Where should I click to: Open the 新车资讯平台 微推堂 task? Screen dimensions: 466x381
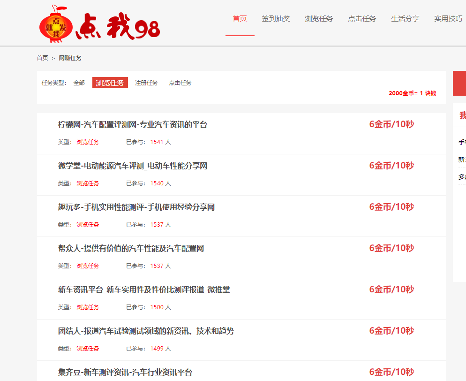coord(144,290)
